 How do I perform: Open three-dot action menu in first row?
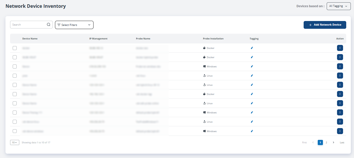pyautogui.click(x=340, y=48)
